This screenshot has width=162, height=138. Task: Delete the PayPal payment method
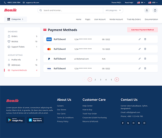pyautogui.click(x=145, y=59)
